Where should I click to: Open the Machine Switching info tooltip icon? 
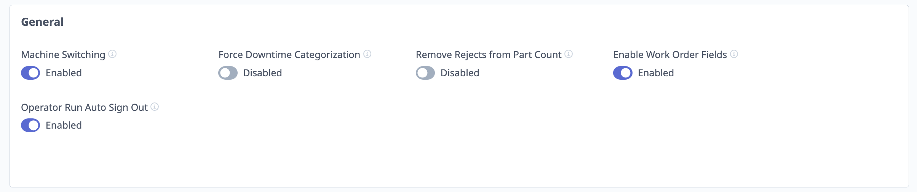tap(112, 54)
